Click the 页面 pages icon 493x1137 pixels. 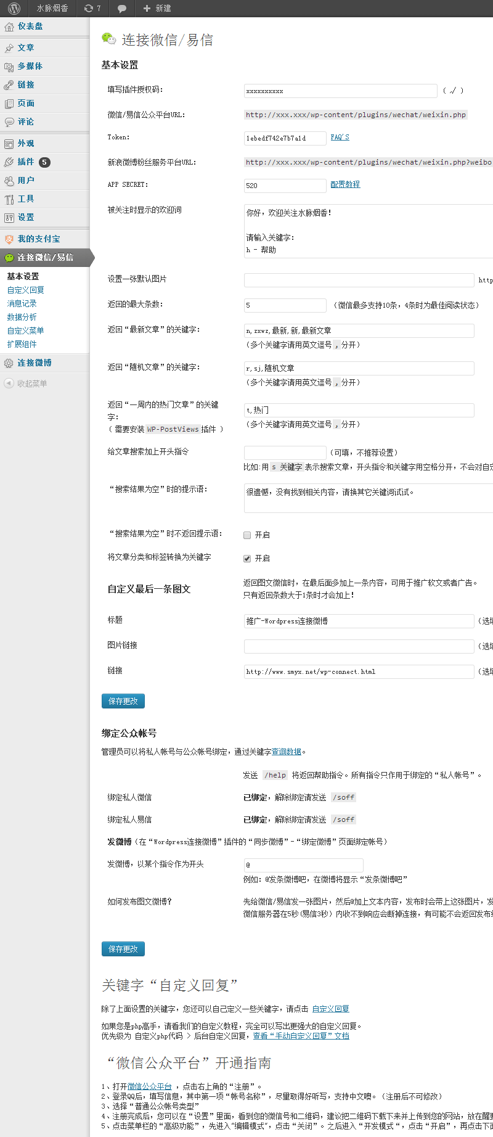point(9,104)
